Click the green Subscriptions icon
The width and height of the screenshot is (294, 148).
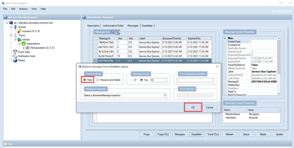[x=24, y=43]
